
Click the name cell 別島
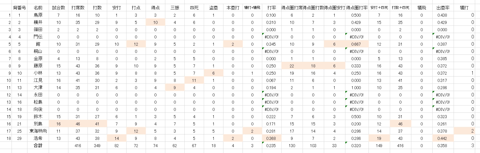pyautogui.click(x=38, y=124)
